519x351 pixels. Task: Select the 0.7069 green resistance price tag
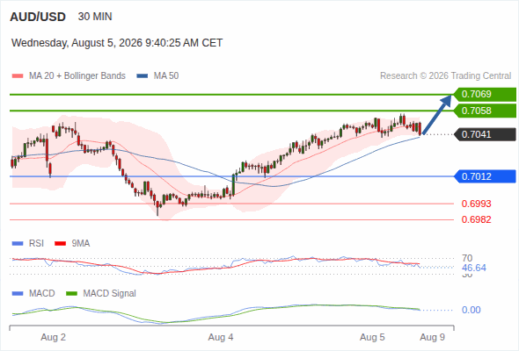tap(485, 95)
